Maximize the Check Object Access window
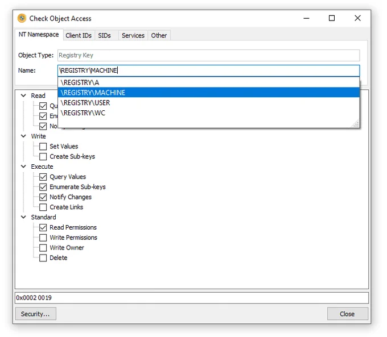Image resolution: width=387 pixels, height=337 pixels. click(x=332, y=18)
